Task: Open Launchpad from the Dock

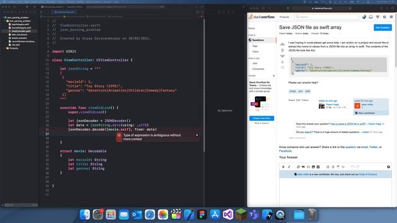Action: tap(111, 215)
